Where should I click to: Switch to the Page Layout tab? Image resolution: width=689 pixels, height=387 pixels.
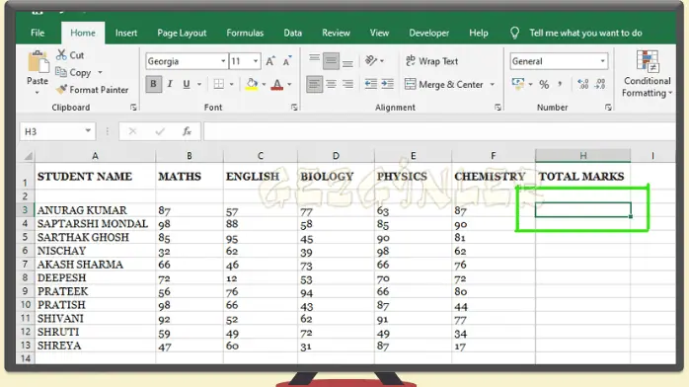182,33
